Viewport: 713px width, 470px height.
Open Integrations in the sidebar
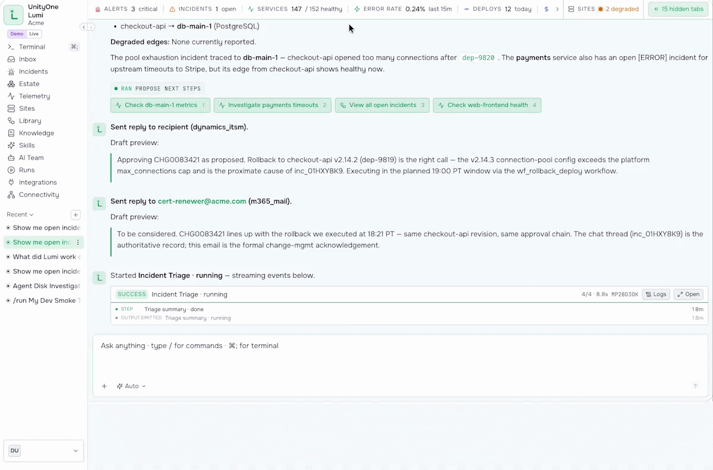pyautogui.click(x=37, y=182)
